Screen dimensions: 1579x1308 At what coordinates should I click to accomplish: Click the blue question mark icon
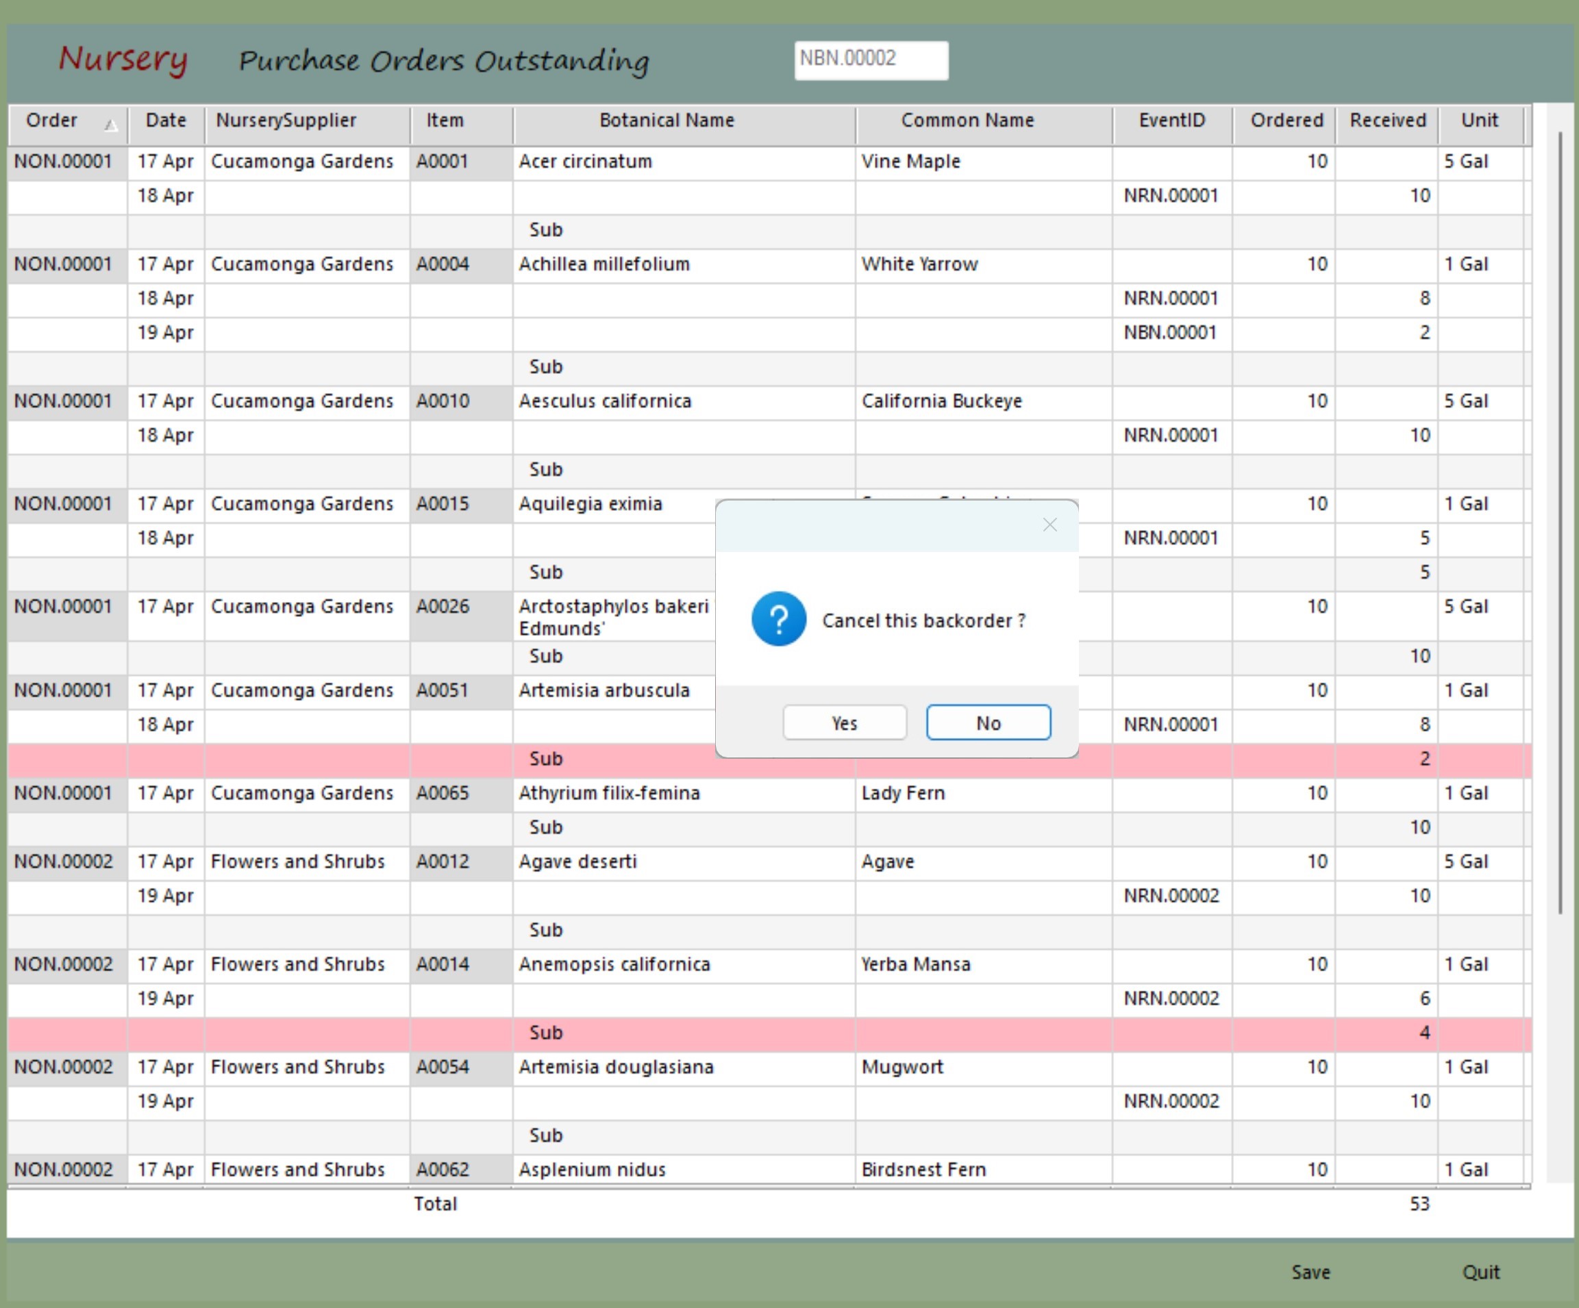point(778,618)
